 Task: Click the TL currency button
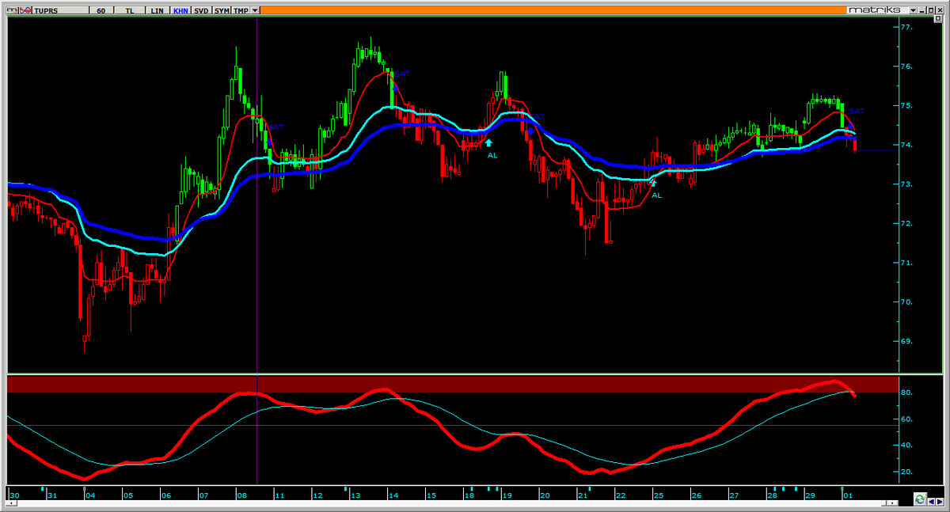click(x=130, y=10)
